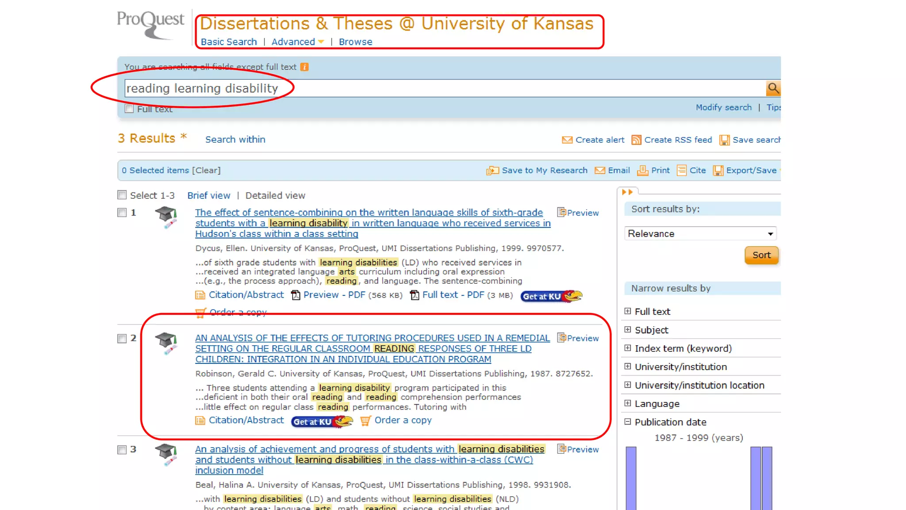Open the Browse menu item
Viewport: 906px width, 510px height.
pos(355,42)
